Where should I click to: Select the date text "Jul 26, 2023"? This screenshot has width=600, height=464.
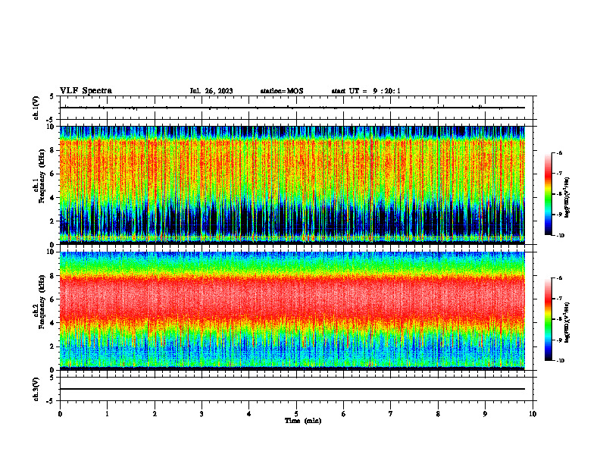211,91
